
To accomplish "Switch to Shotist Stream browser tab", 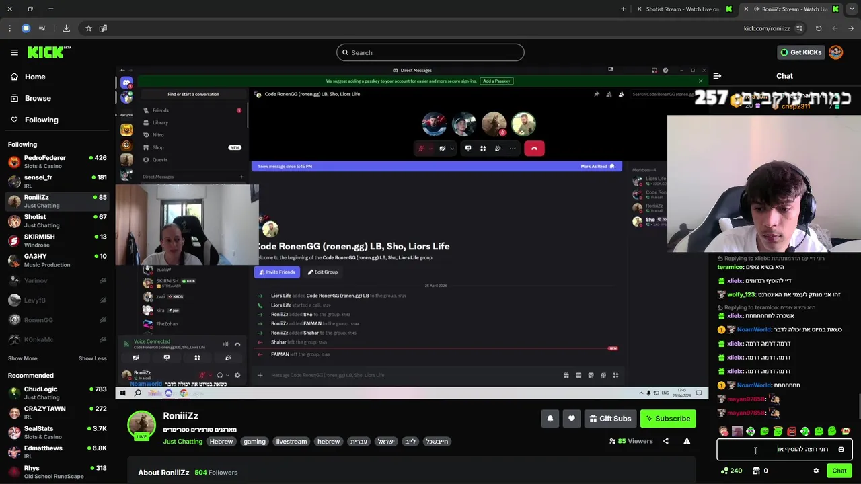I will tap(682, 9).
